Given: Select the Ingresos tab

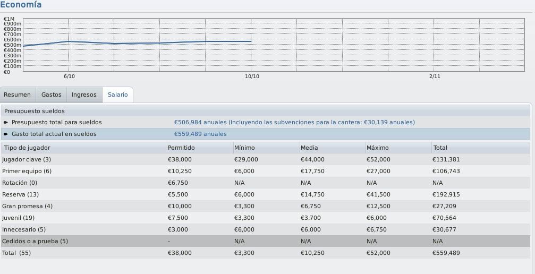Looking at the screenshot, I should click(84, 95).
